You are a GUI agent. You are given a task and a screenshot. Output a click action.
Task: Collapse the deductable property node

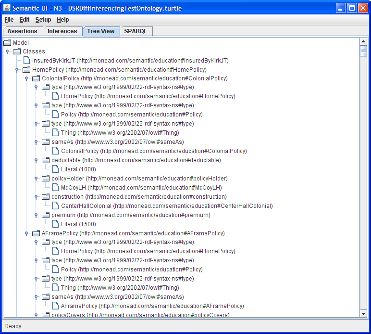(x=36, y=160)
